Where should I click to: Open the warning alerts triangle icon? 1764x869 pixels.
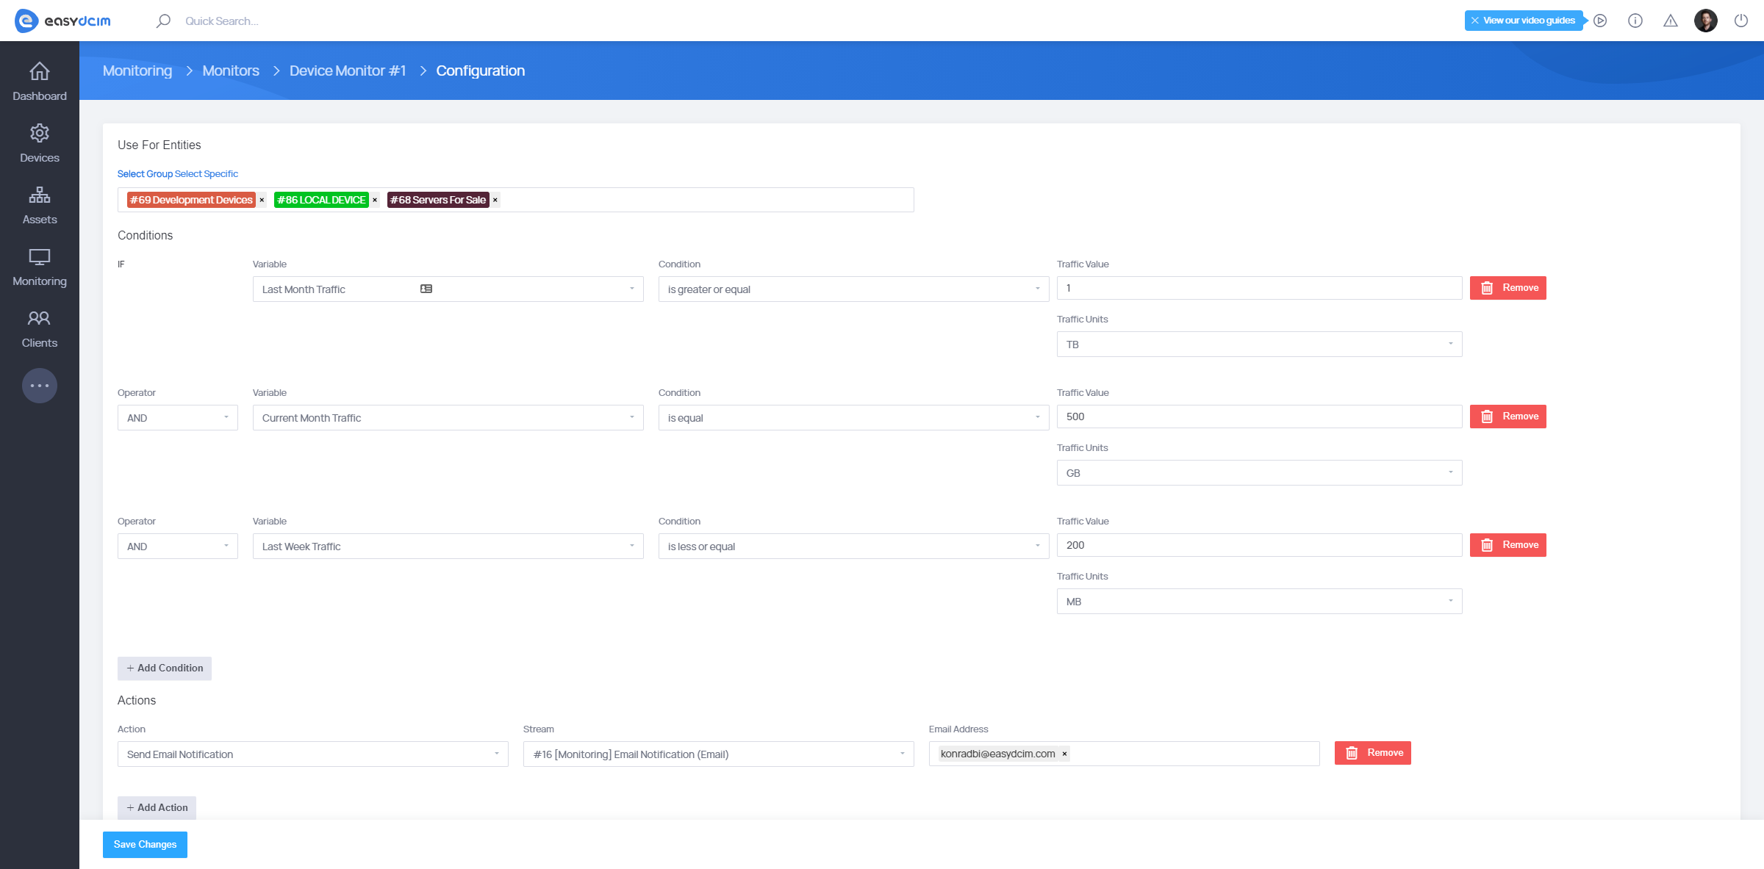[1671, 21]
